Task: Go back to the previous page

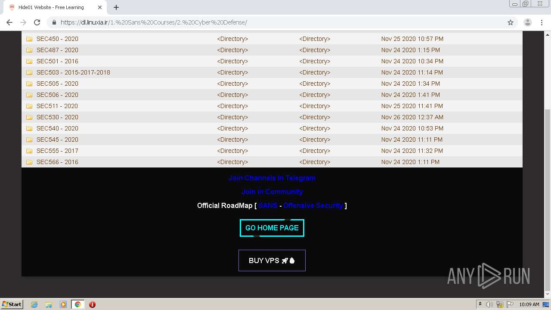Action: (9, 22)
